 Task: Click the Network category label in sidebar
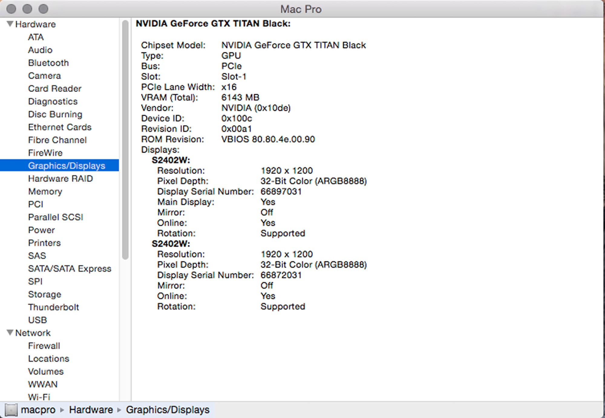click(33, 333)
